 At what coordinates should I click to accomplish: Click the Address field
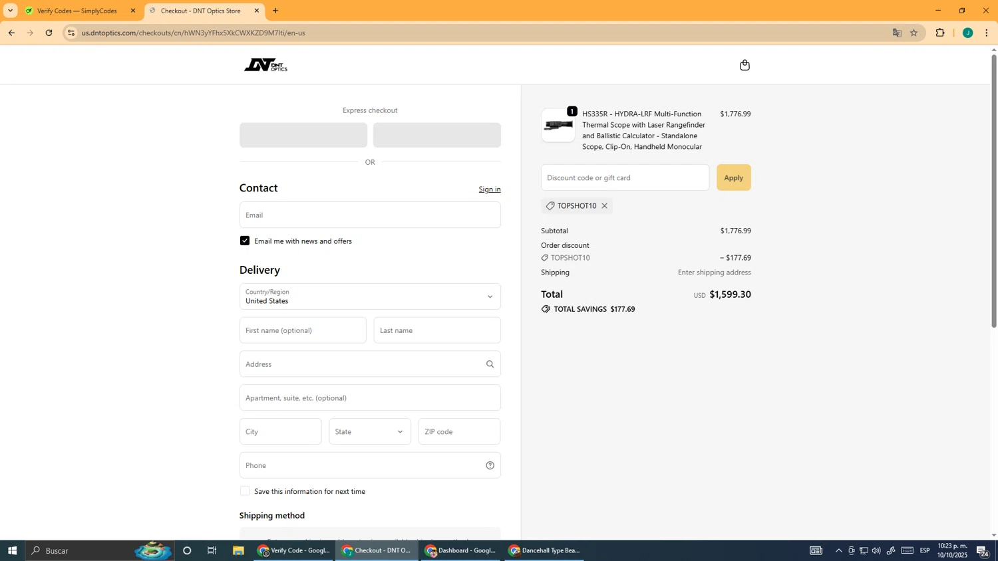coord(370,364)
